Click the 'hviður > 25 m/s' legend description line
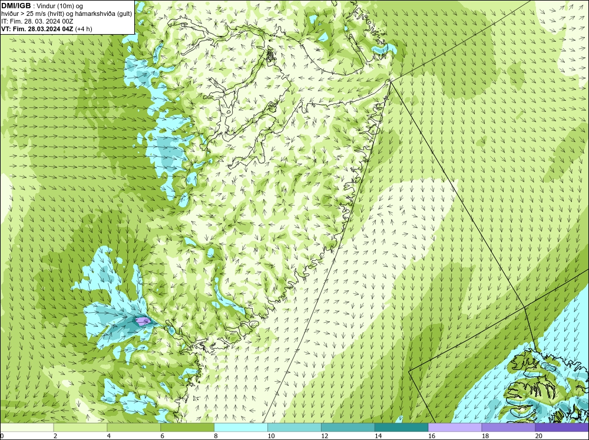This screenshot has width=589, height=440. click(x=67, y=14)
